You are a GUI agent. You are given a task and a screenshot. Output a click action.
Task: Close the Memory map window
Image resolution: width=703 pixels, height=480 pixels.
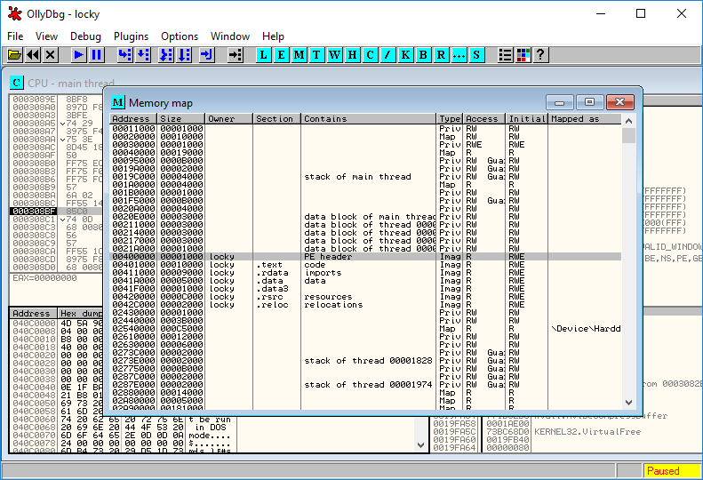[x=620, y=102]
